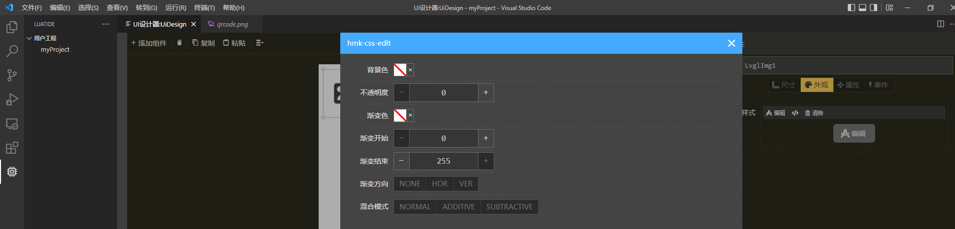Open the 渐变色 color swatch picker
This screenshot has width=955, height=229.
point(400,116)
